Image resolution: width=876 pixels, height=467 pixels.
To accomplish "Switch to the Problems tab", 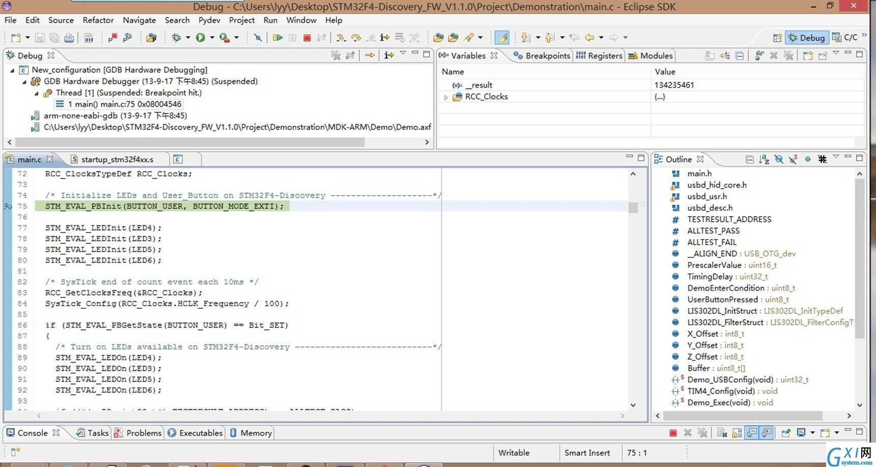I will pyautogui.click(x=138, y=433).
